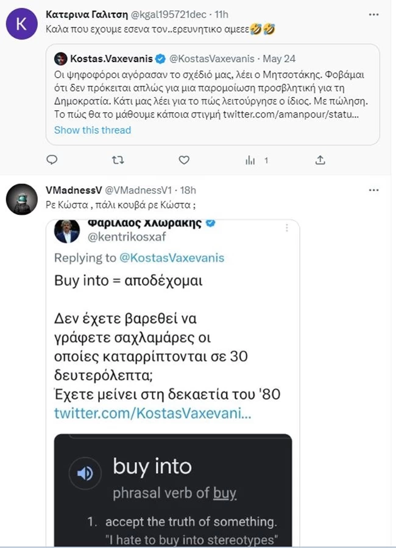The width and height of the screenshot is (396, 548).
Task: Open more options for VMadnessV's tweet
Action: point(373,190)
